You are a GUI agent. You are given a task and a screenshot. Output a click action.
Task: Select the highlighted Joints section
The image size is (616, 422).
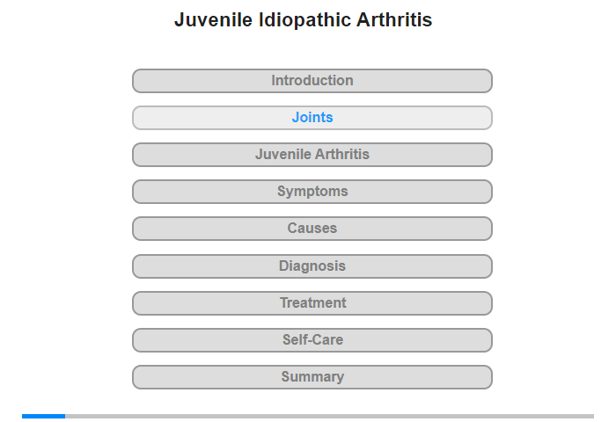click(x=312, y=118)
